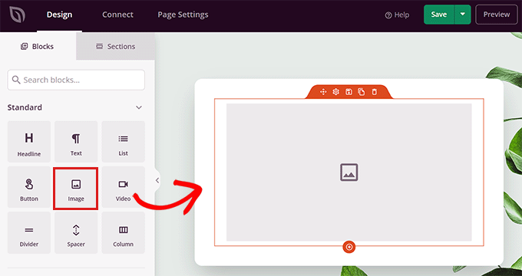Collapse the Standard blocks section
This screenshot has height=276, width=522.
click(139, 107)
